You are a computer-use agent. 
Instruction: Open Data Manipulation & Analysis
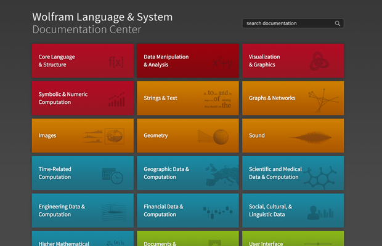click(x=188, y=61)
